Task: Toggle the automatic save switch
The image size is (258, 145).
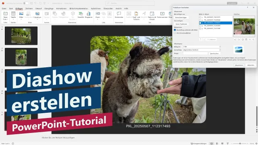Action: pyautogui.click(x=26, y=3)
